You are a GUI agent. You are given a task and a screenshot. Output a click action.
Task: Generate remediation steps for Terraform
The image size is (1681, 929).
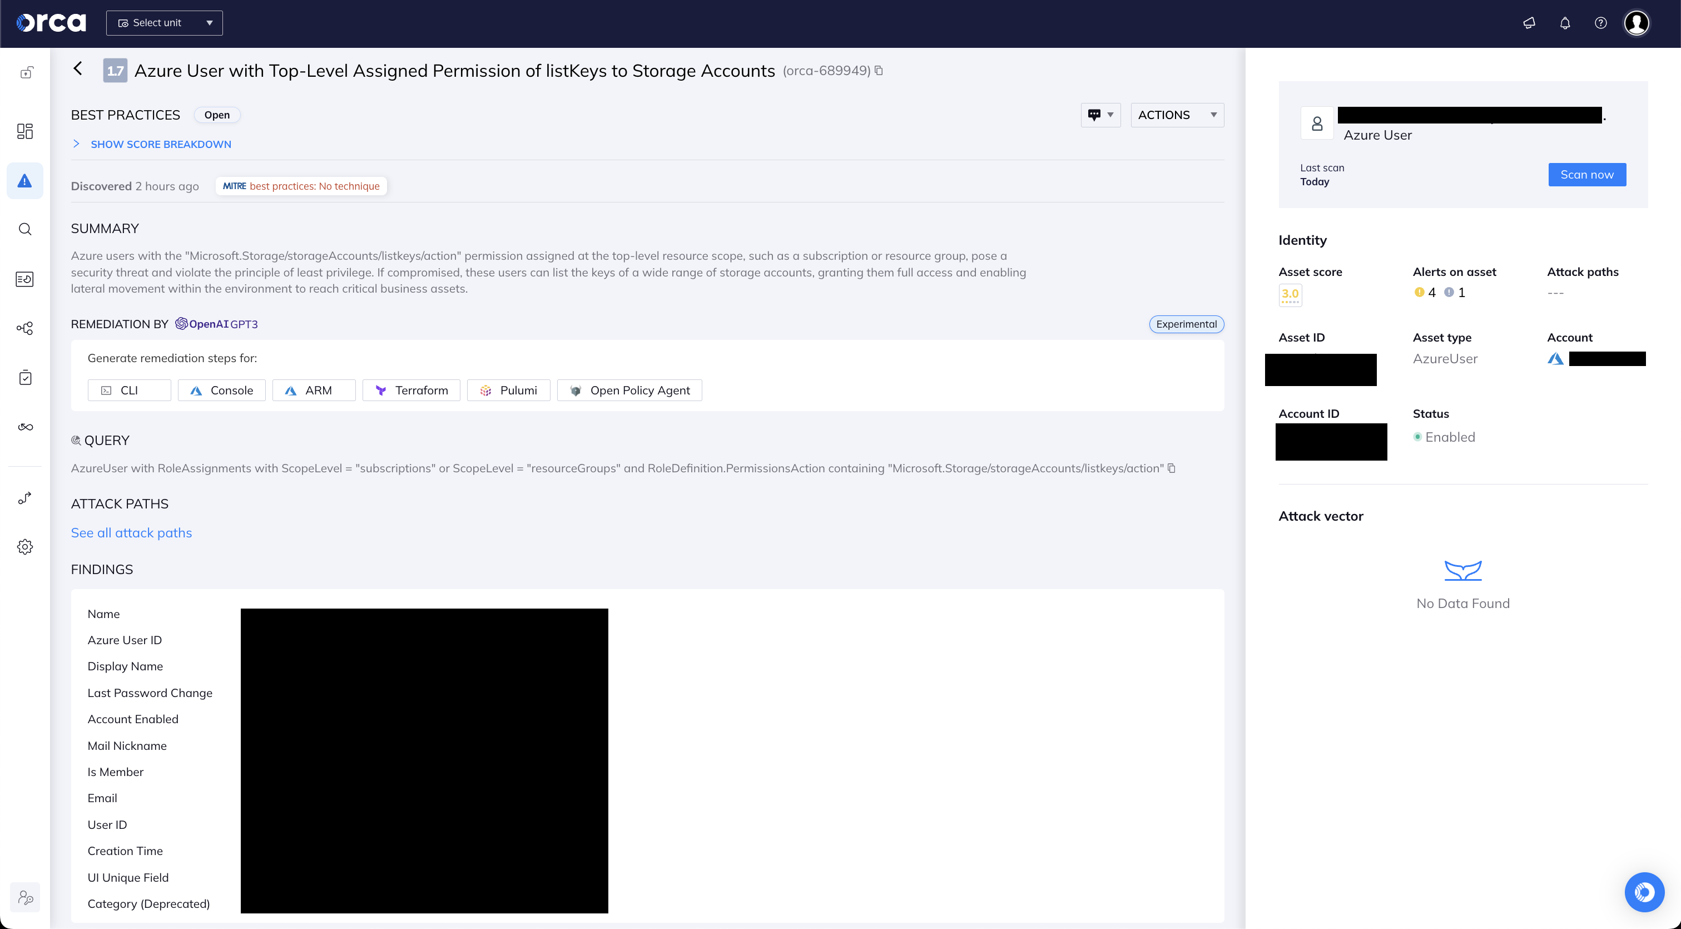pos(411,390)
